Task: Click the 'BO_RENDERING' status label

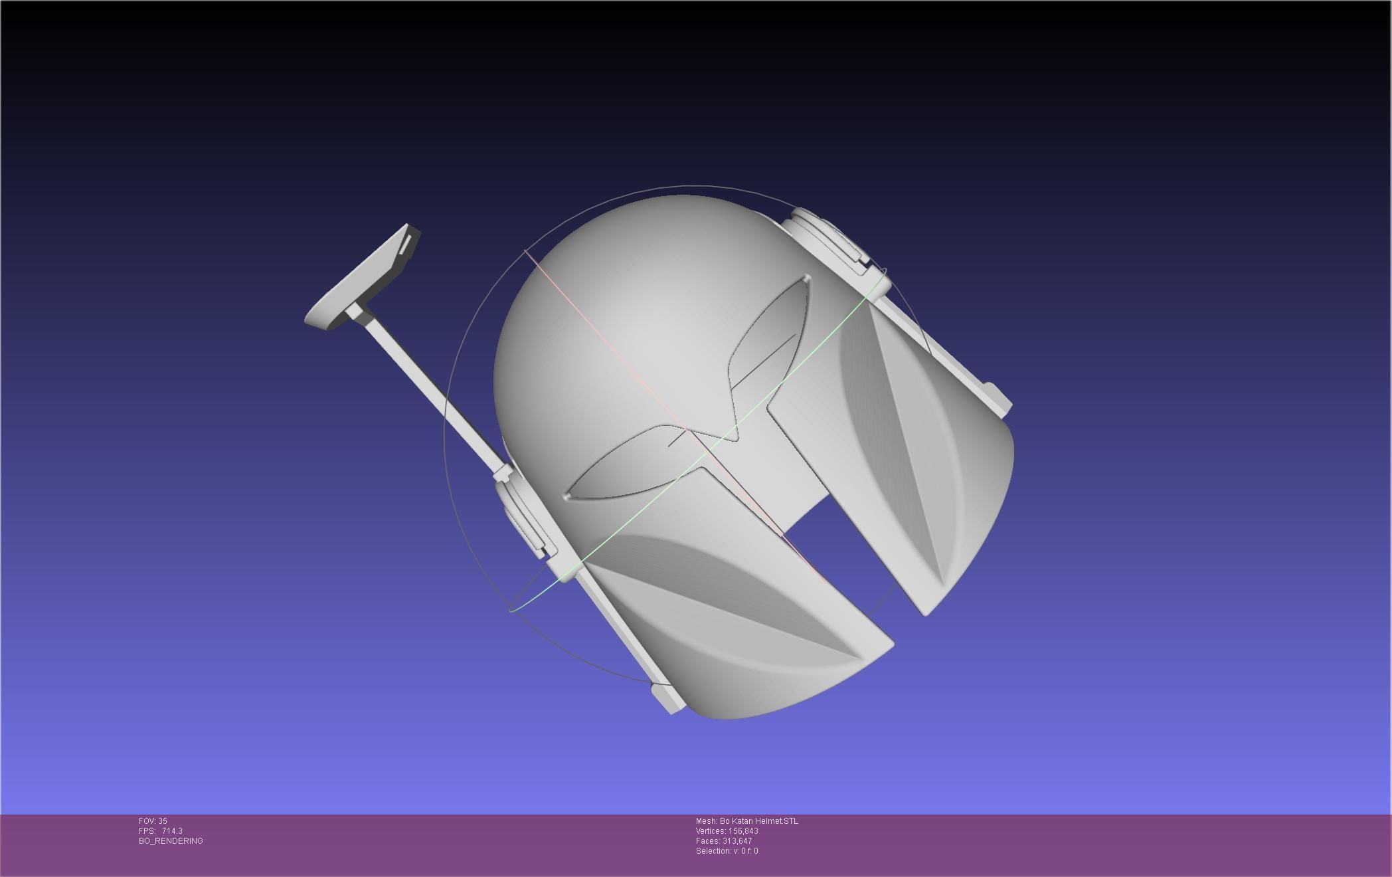Action: (171, 841)
